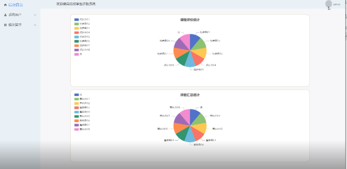347x169 pixels.
Task: Toggle the purple 整体评价7 legend in 评教汇总统计
Action: (x=82, y=125)
